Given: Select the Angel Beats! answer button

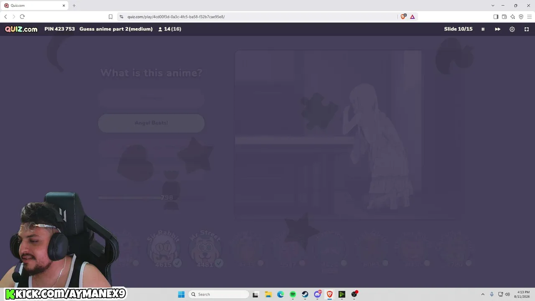Looking at the screenshot, I should pyautogui.click(x=151, y=123).
